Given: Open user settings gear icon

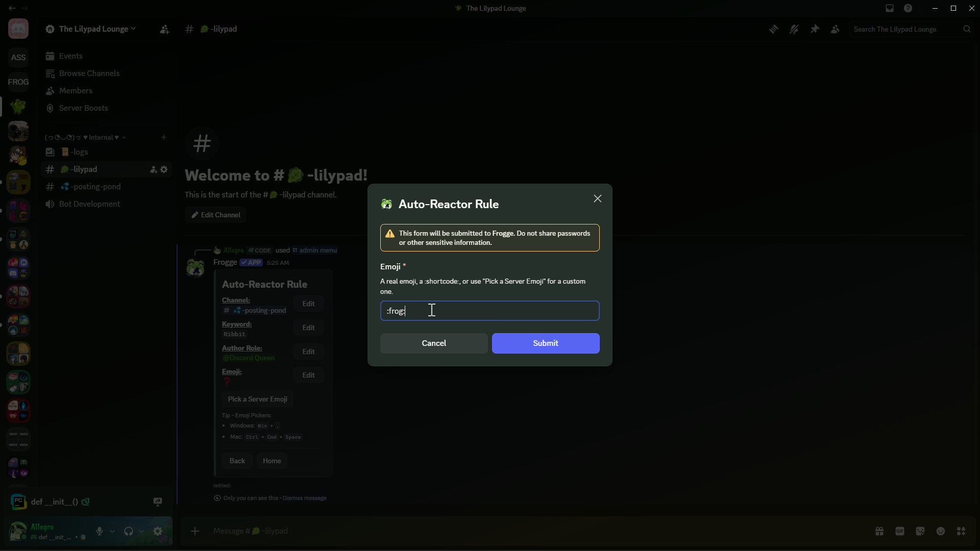Looking at the screenshot, I should click(x=158, y=531).
